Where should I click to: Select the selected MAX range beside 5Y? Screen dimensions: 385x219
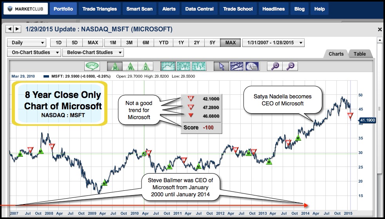(230, 43)
